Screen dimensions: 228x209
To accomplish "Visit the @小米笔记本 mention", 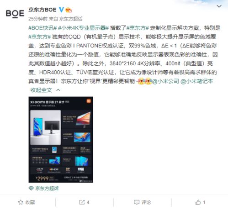I will (196, 81).
